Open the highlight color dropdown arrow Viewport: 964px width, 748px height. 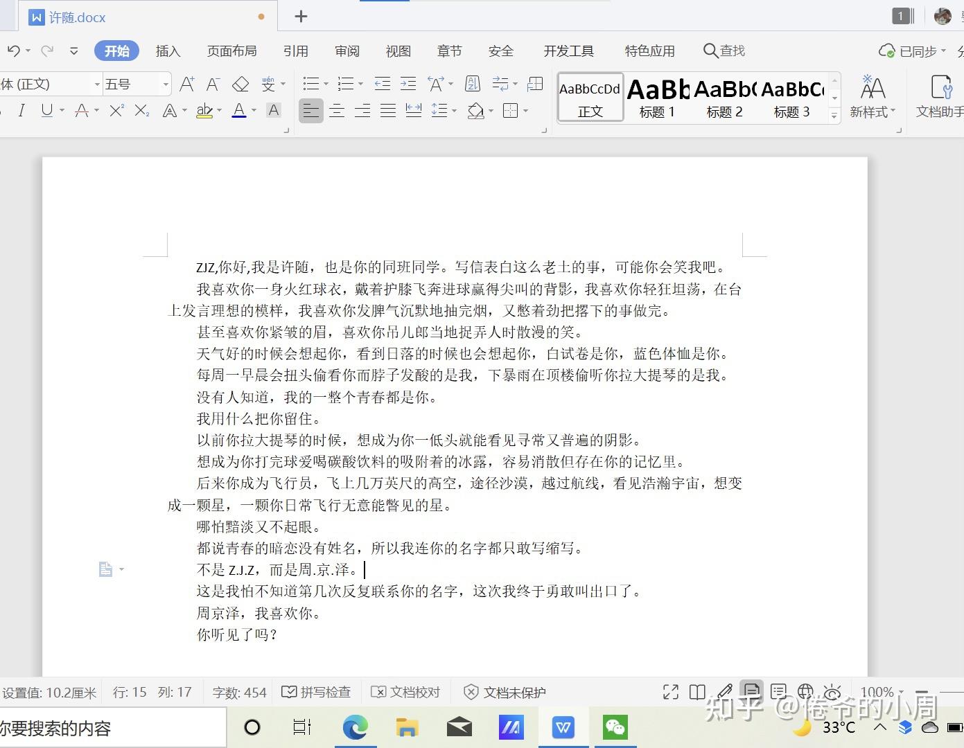coord(219,110)
